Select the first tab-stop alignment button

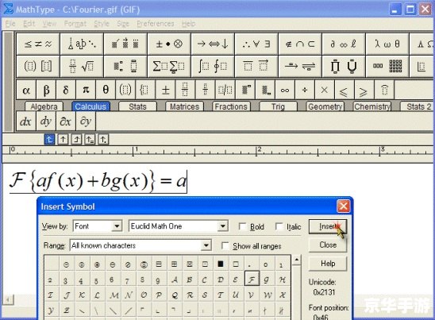(49, 139)
